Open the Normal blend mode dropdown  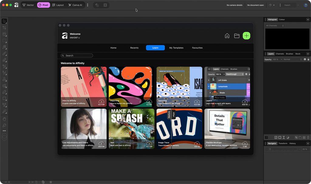tap(292, 60)
